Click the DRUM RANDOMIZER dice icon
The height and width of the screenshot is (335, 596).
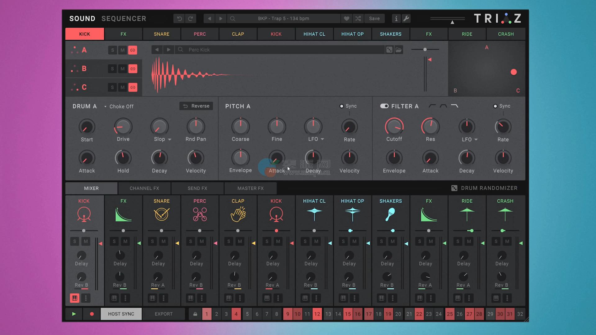point(454,188)
